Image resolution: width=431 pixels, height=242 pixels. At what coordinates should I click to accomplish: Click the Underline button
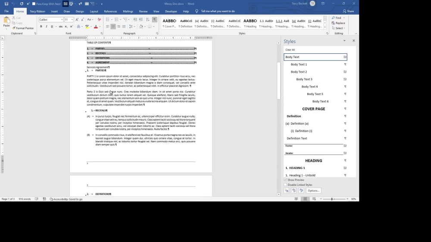(52, 27)
